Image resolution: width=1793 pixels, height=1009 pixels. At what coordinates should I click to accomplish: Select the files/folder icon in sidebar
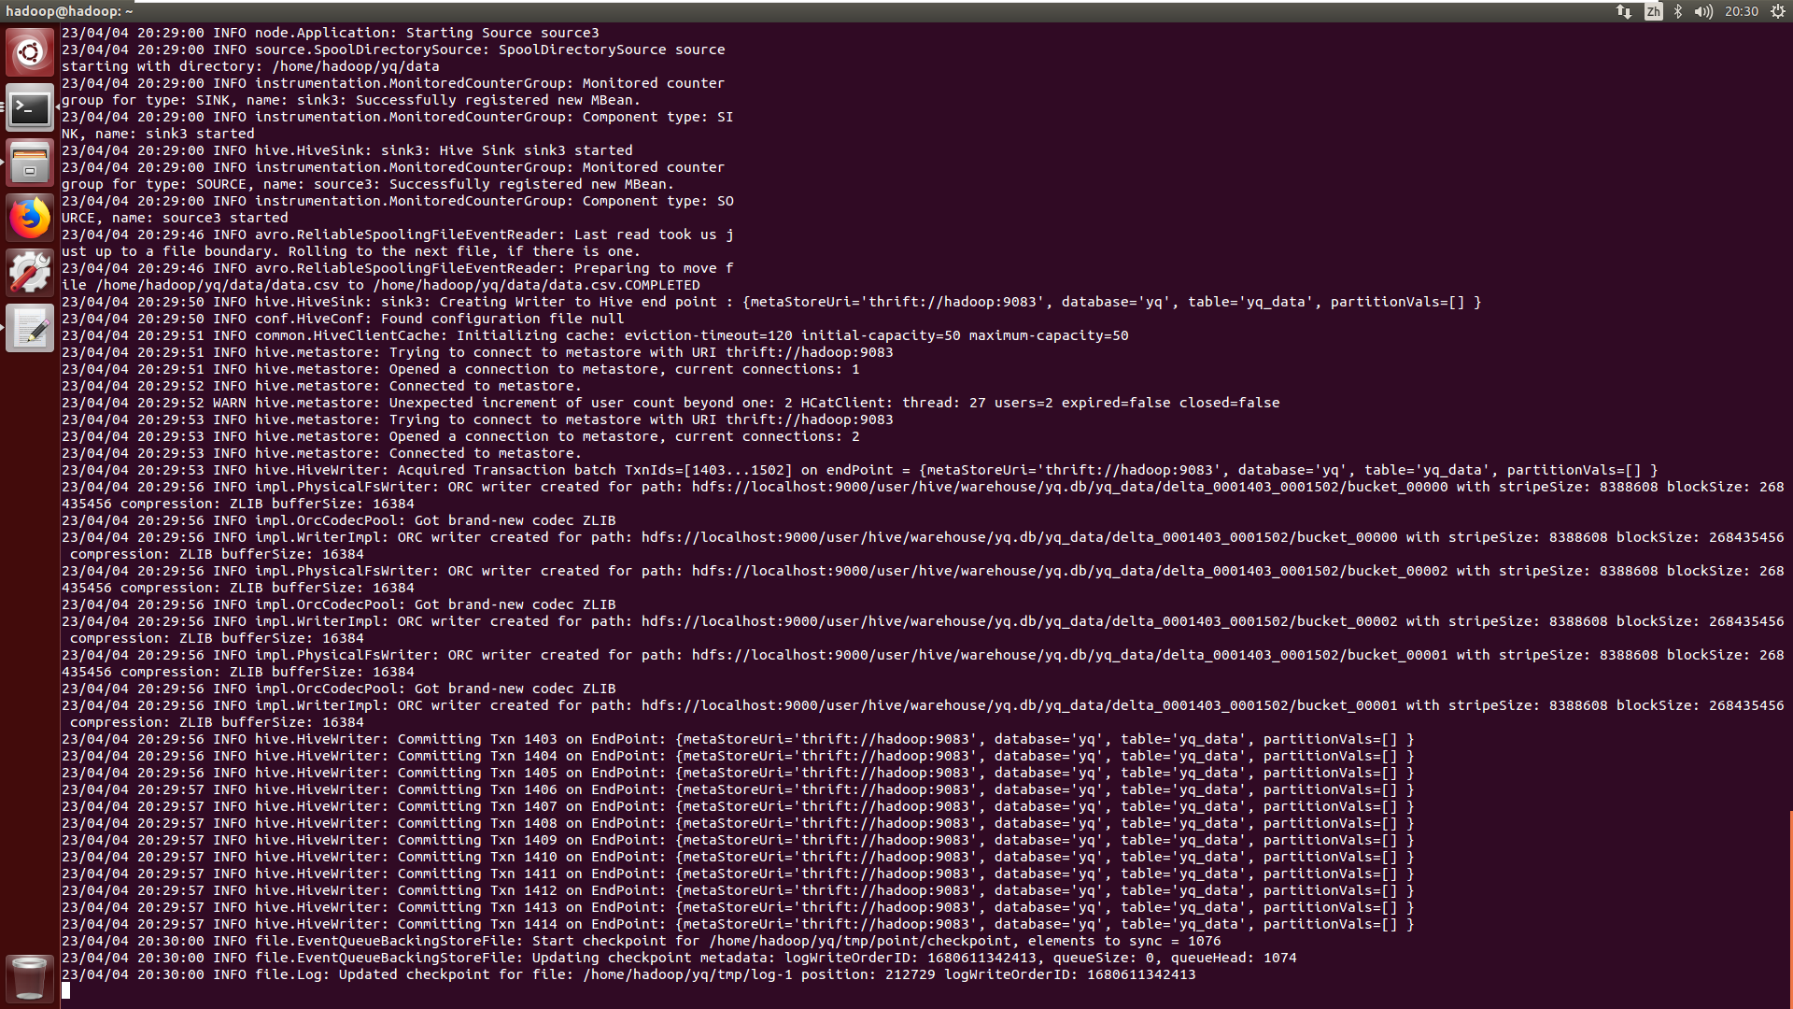pos(31,163)
